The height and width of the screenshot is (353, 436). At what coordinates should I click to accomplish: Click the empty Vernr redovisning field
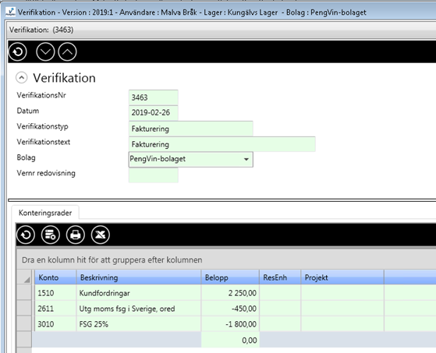(x=153, y=175)
